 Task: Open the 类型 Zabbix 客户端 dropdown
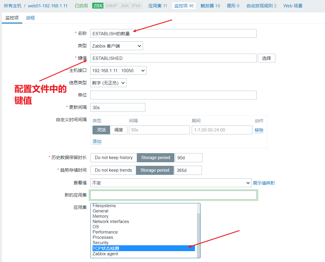117,46
